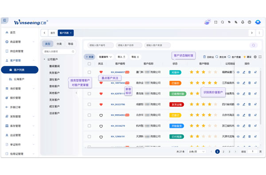This screenshot has width=266, height=175.
Task: Collapse the type tree panel with side arrow
Action: (x=77, y=93)
